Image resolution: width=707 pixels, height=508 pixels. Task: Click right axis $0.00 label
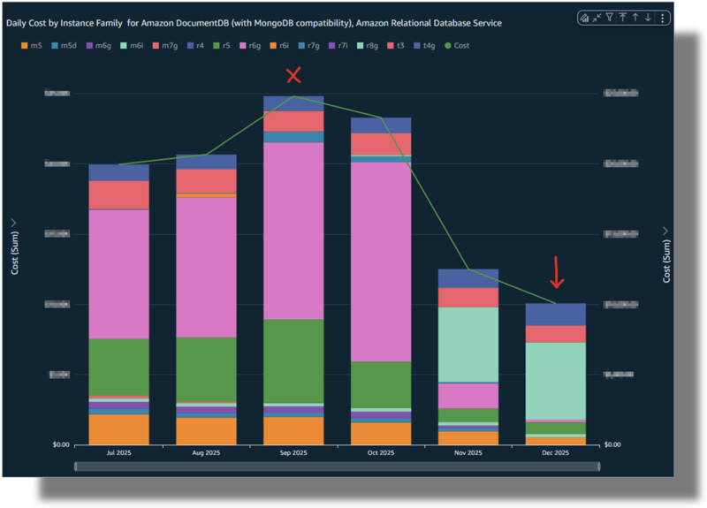coord(612,445)
